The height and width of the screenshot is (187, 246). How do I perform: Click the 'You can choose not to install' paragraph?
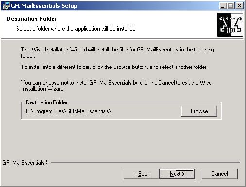116,85
